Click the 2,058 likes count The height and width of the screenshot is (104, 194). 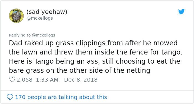point(24,80)
